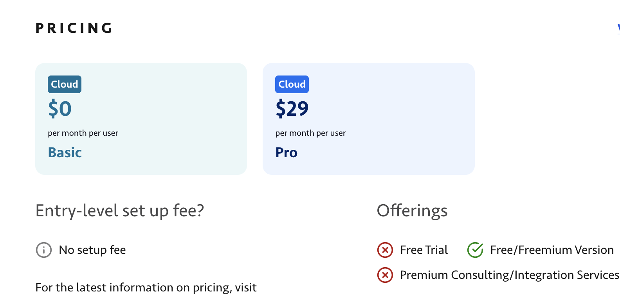This screenshot has width=620, height=302.
Task: Click the Free/Freemium Version label
Action: (x=552, y=250)
